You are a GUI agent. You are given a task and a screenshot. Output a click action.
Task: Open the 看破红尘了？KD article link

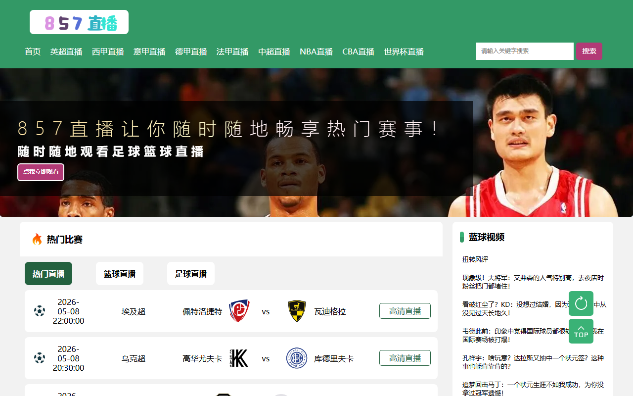pos(534,308)
